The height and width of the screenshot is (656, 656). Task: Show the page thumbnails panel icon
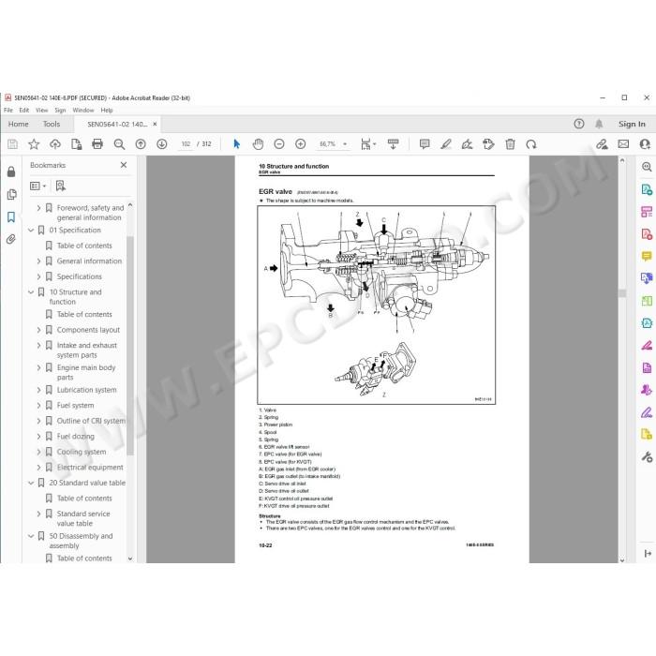click(11, 195)
